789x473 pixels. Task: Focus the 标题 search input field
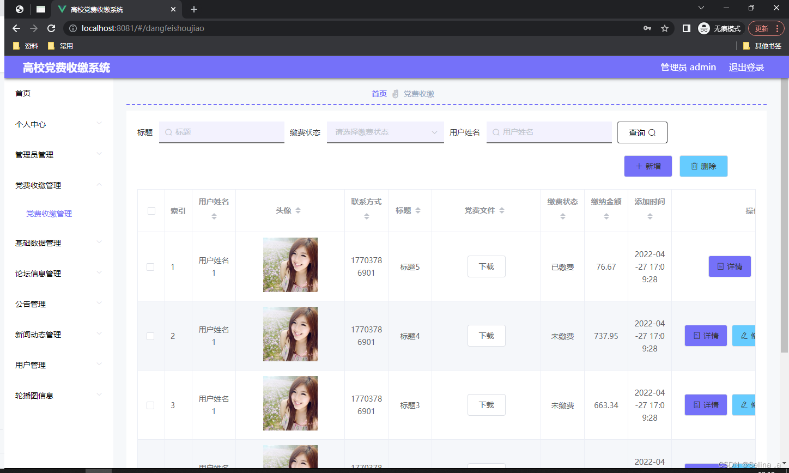pyautogui.click(x=222, y=132)
